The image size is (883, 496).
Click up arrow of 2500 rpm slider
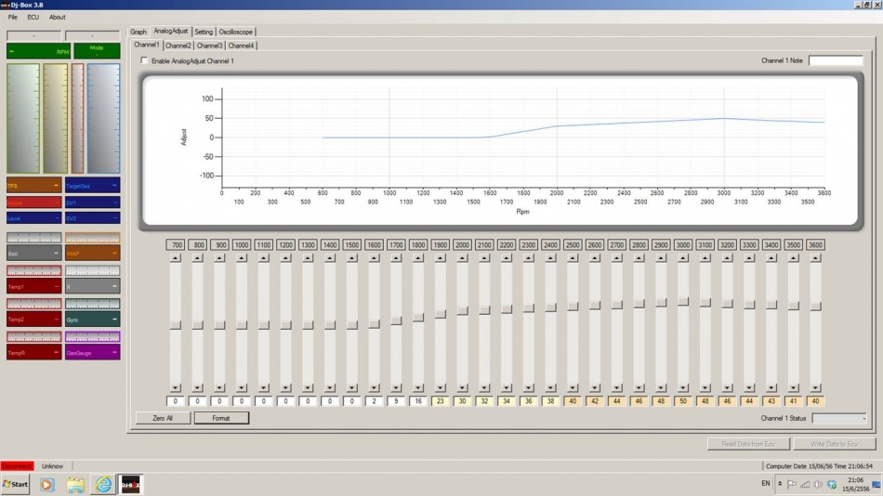[573, 258]
